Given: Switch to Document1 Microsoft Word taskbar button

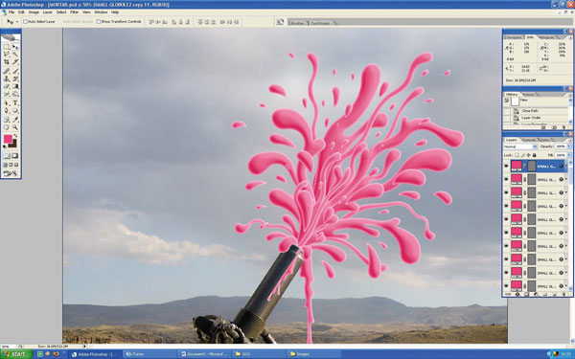Looking at the screenshot, I should point(204,354).
